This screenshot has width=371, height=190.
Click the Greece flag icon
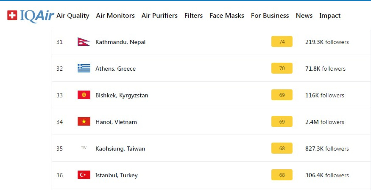point(84,68)
